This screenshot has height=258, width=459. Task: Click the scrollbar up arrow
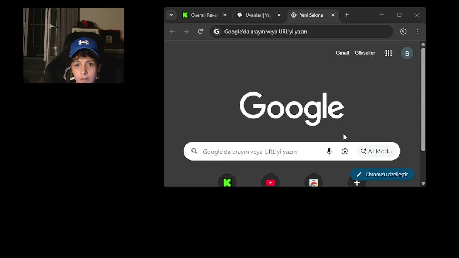click(423, 44)
